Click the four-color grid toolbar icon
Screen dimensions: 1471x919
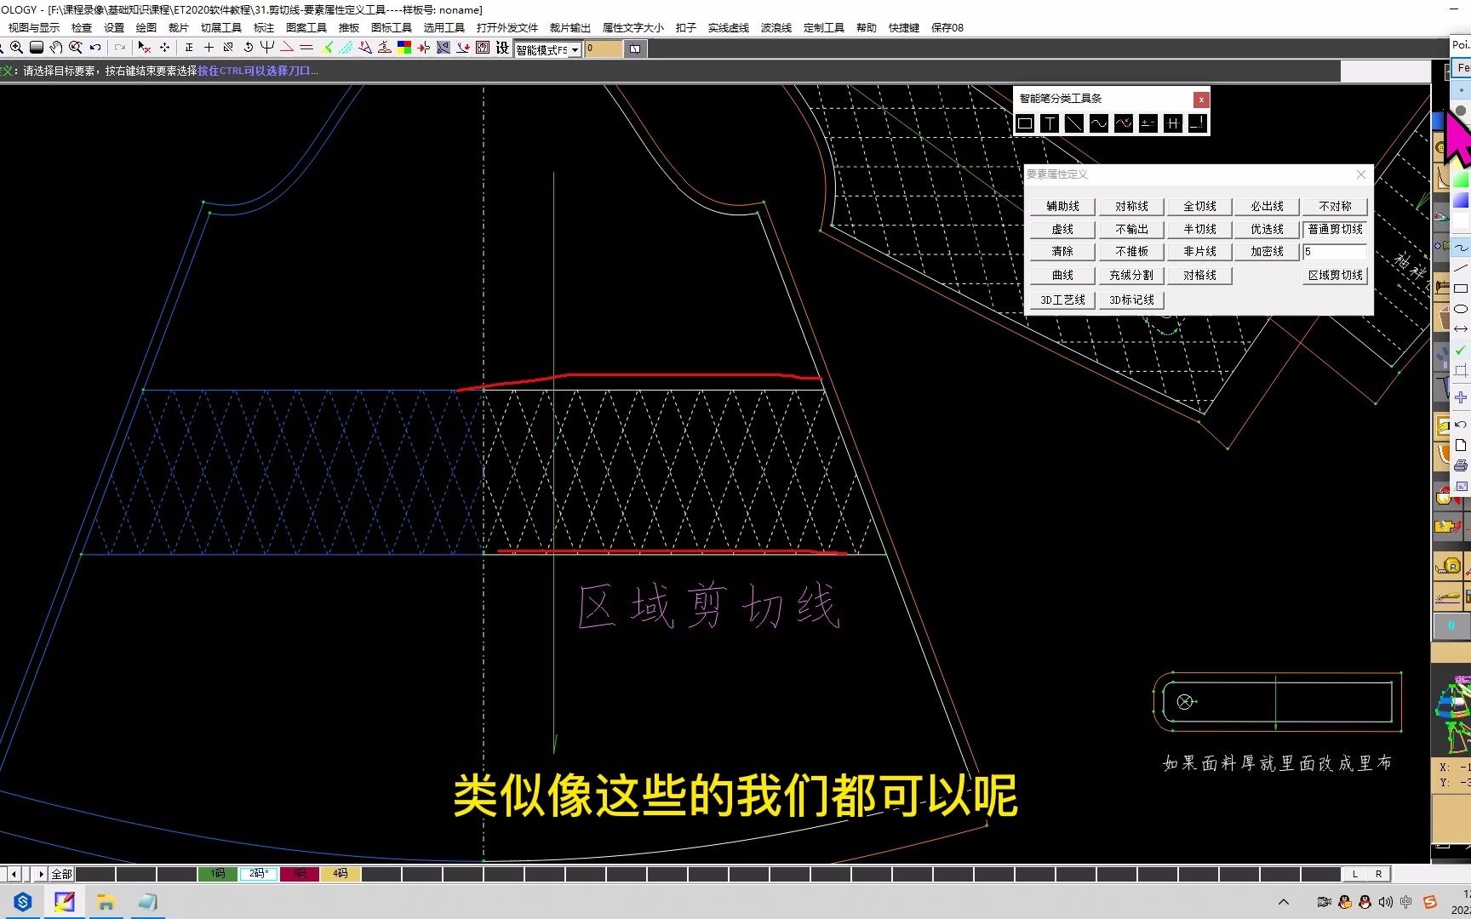pos(404,48)
